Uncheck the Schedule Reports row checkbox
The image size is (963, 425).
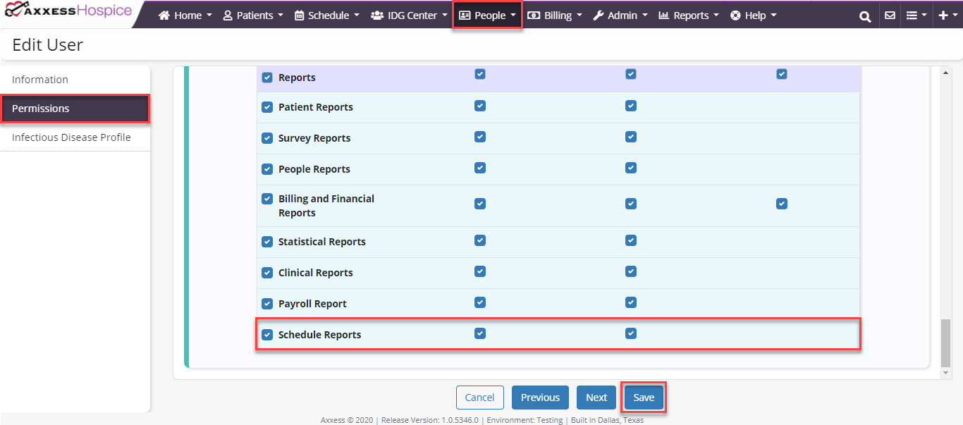(x=267, y=335)
